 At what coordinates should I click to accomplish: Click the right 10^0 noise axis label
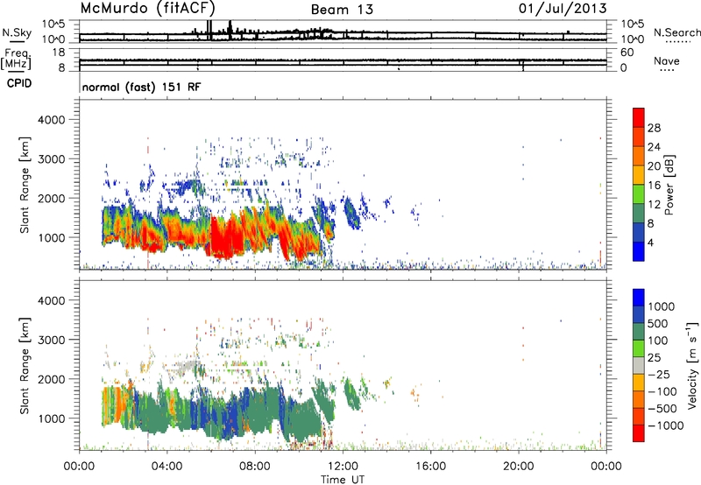click(x=632, y=39)
